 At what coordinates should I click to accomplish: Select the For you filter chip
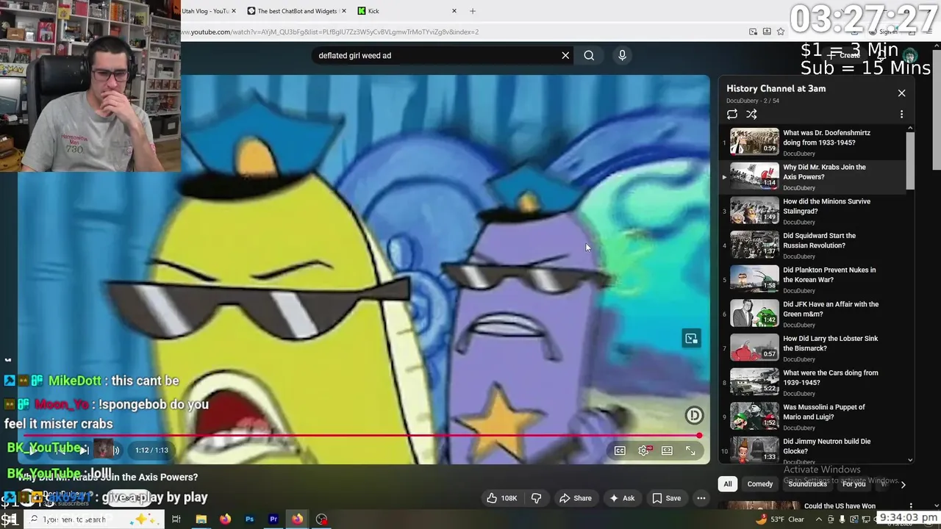tap(854, 484)
